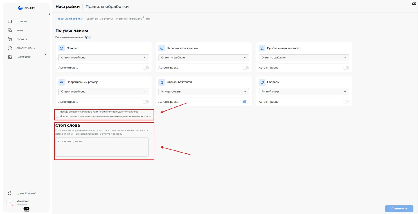Open the Позитив response type dropdown

coord(104,57)
